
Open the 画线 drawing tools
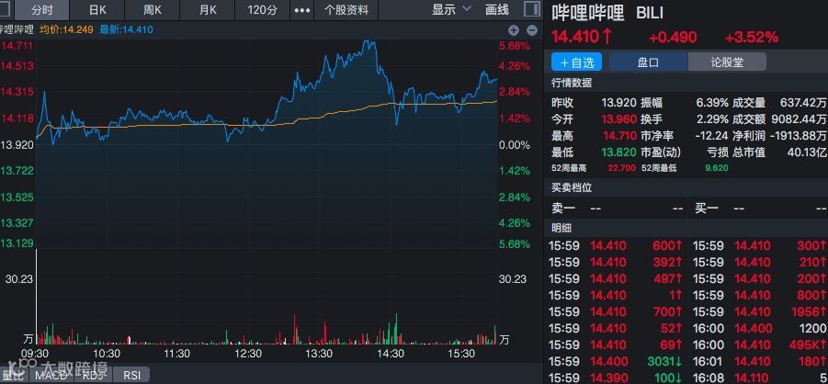tap(497, 9)
